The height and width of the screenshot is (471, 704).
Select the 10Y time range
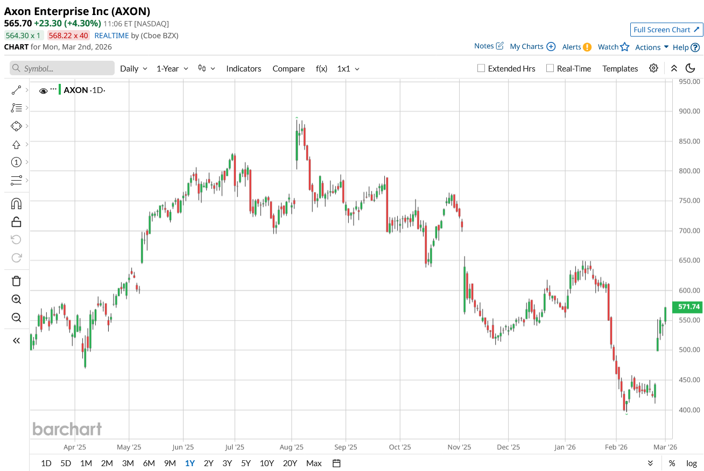coord(267,463)
